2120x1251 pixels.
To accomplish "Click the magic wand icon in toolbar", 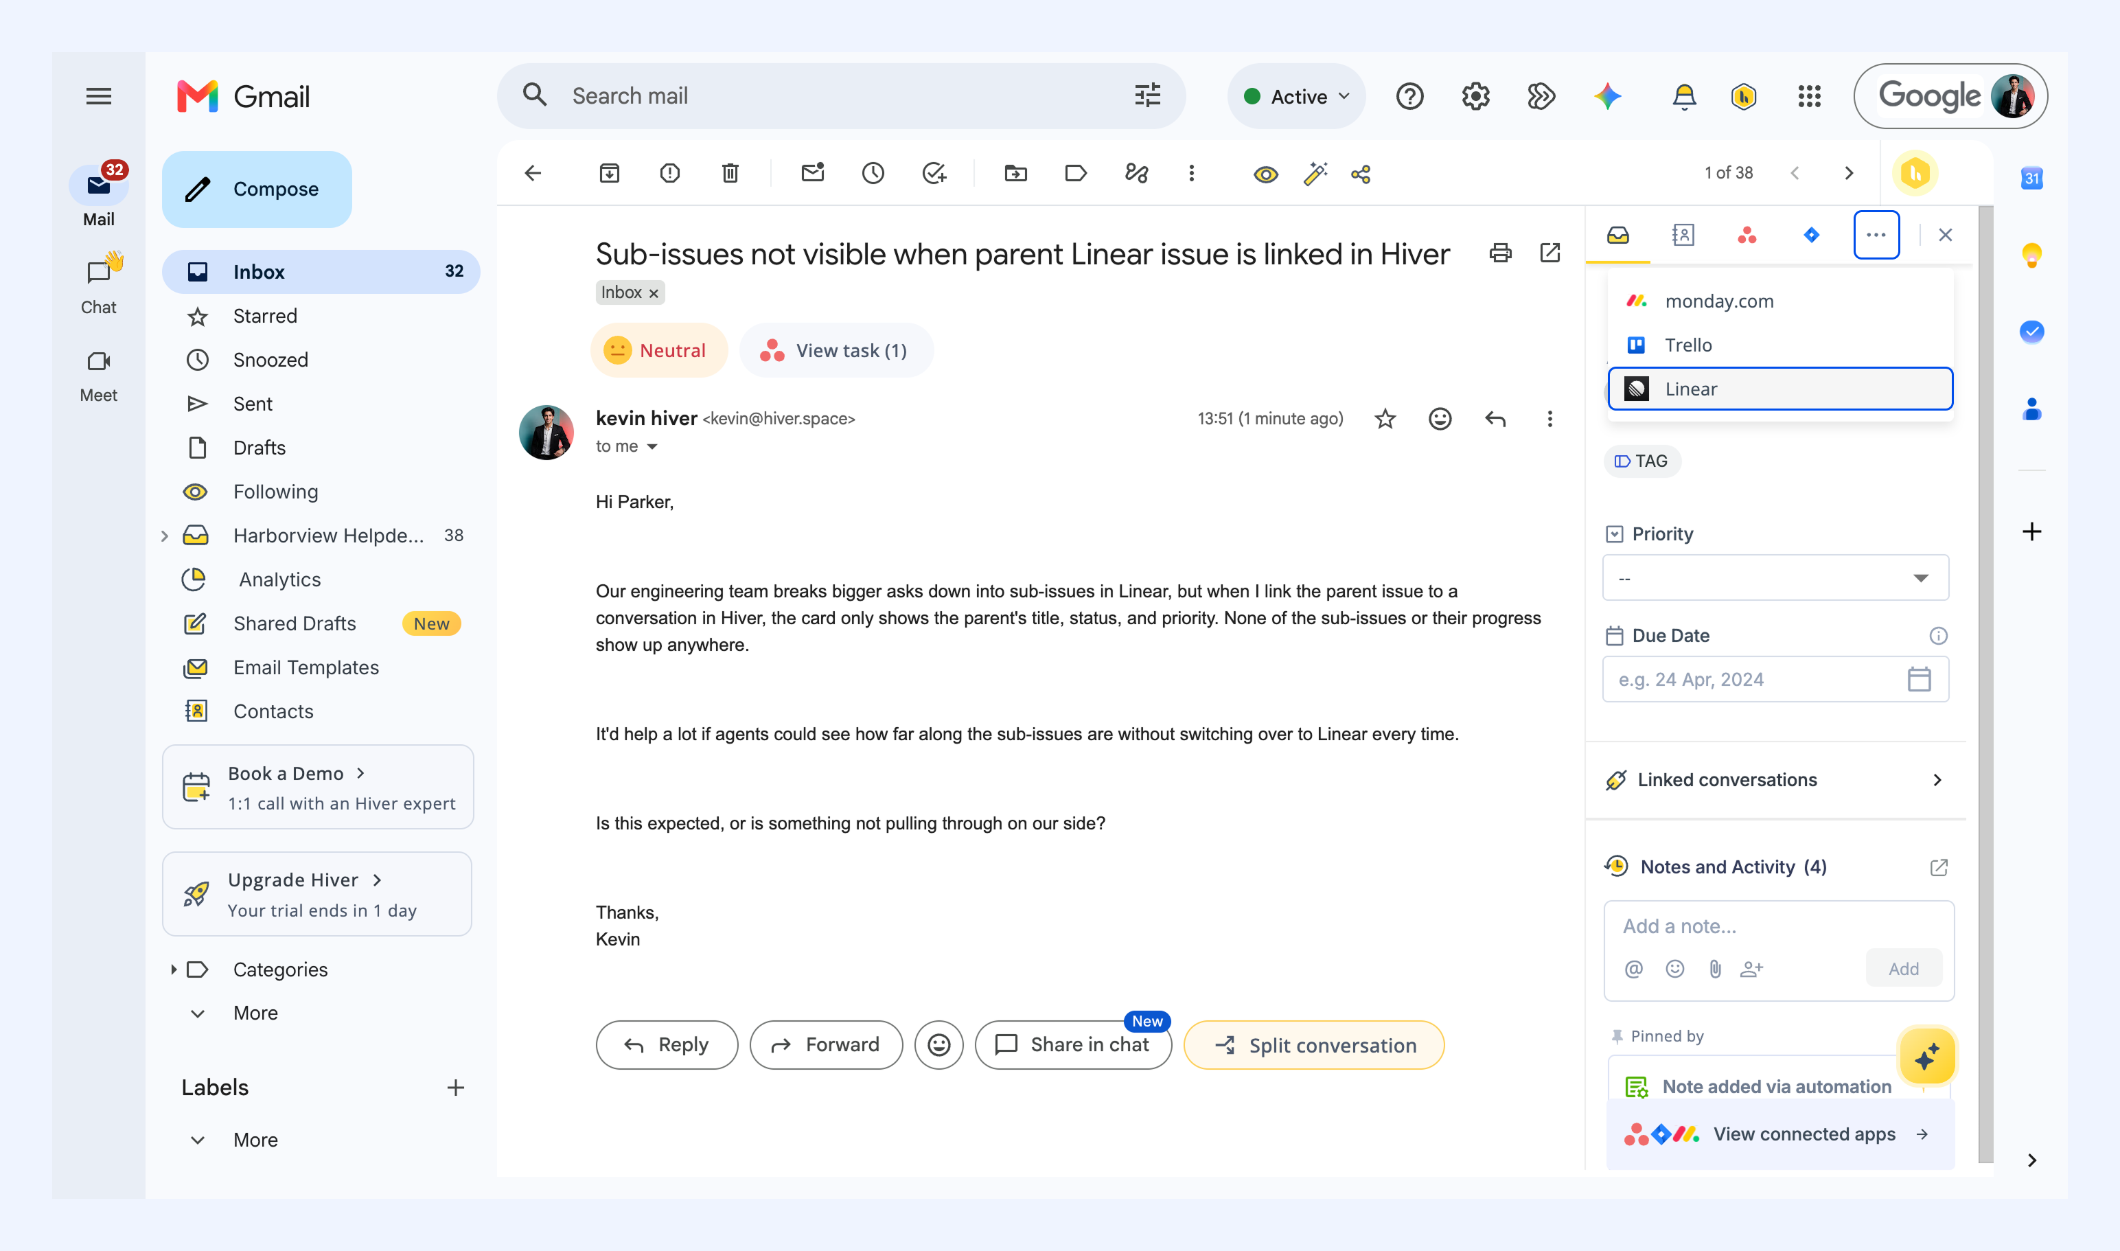I will [x=1314, y=174].
